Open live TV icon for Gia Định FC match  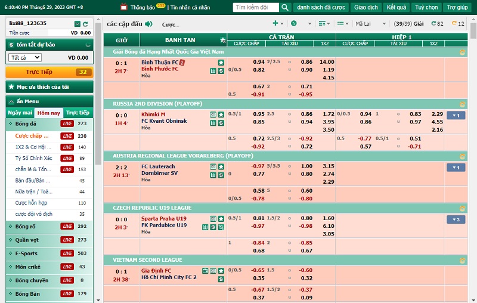205,271
